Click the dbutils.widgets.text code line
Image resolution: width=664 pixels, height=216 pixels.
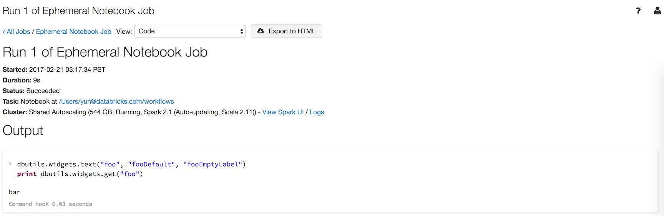click(x=131, y=164)
